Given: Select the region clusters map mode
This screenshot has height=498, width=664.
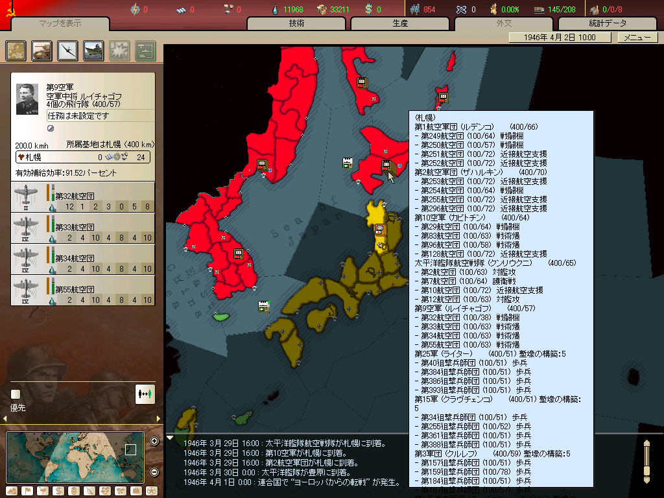Looking at the screenshot, I should click(x=105, y=491).
